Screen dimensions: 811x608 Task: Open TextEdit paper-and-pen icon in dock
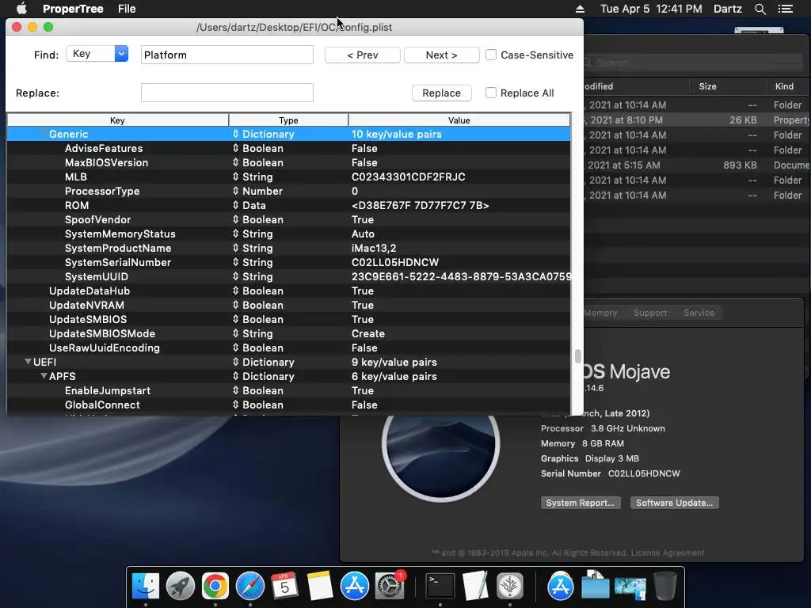(475, 587)
